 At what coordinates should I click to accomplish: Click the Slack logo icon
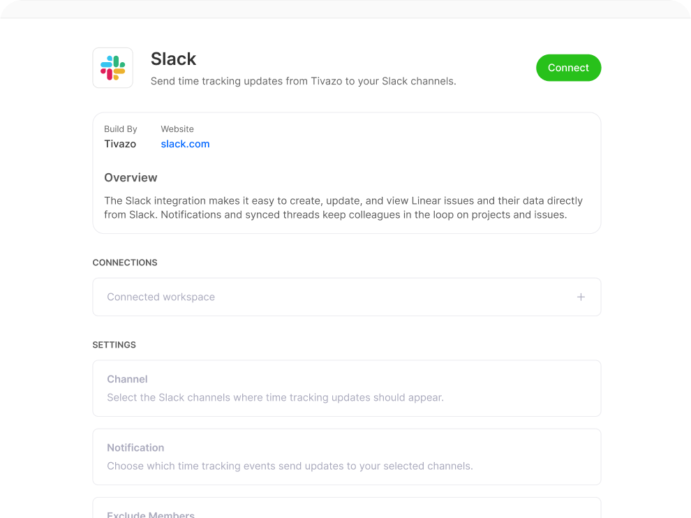(x=112, y=68)
